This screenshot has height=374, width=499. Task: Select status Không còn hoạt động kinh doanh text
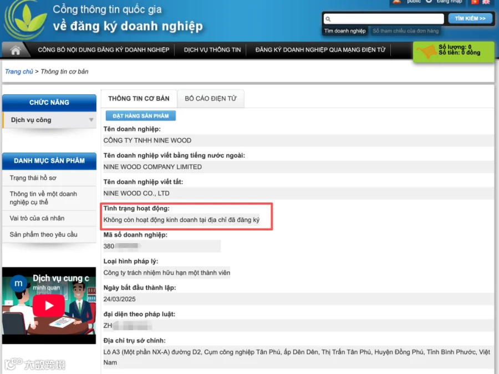(x=181, y=220)
